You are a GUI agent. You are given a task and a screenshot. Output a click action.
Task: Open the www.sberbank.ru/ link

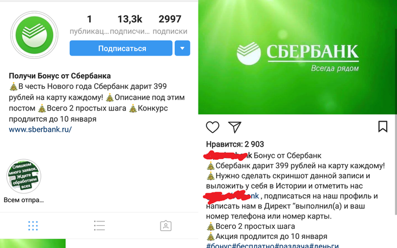(40, 130)
